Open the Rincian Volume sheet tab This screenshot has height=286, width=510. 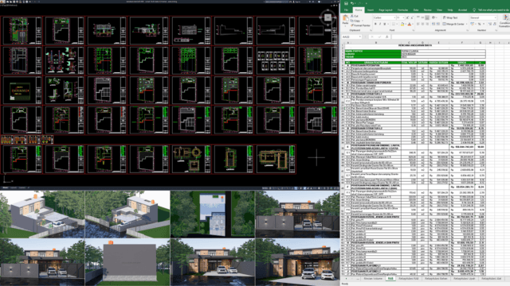[x=373, y=279]
